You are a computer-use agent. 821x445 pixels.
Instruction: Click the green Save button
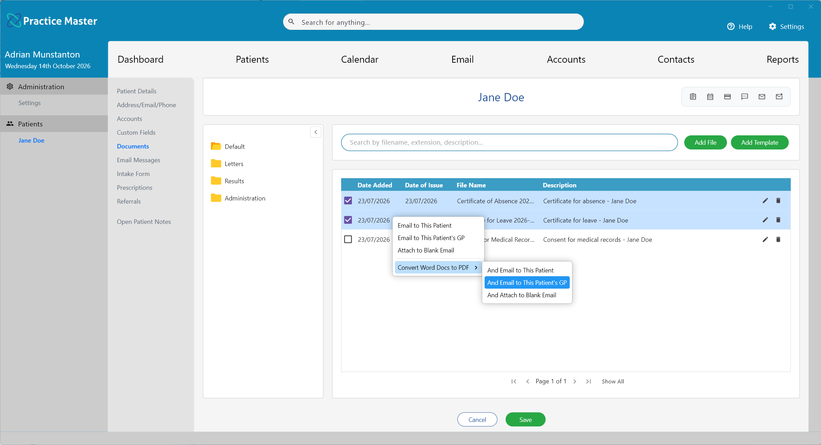525,420
